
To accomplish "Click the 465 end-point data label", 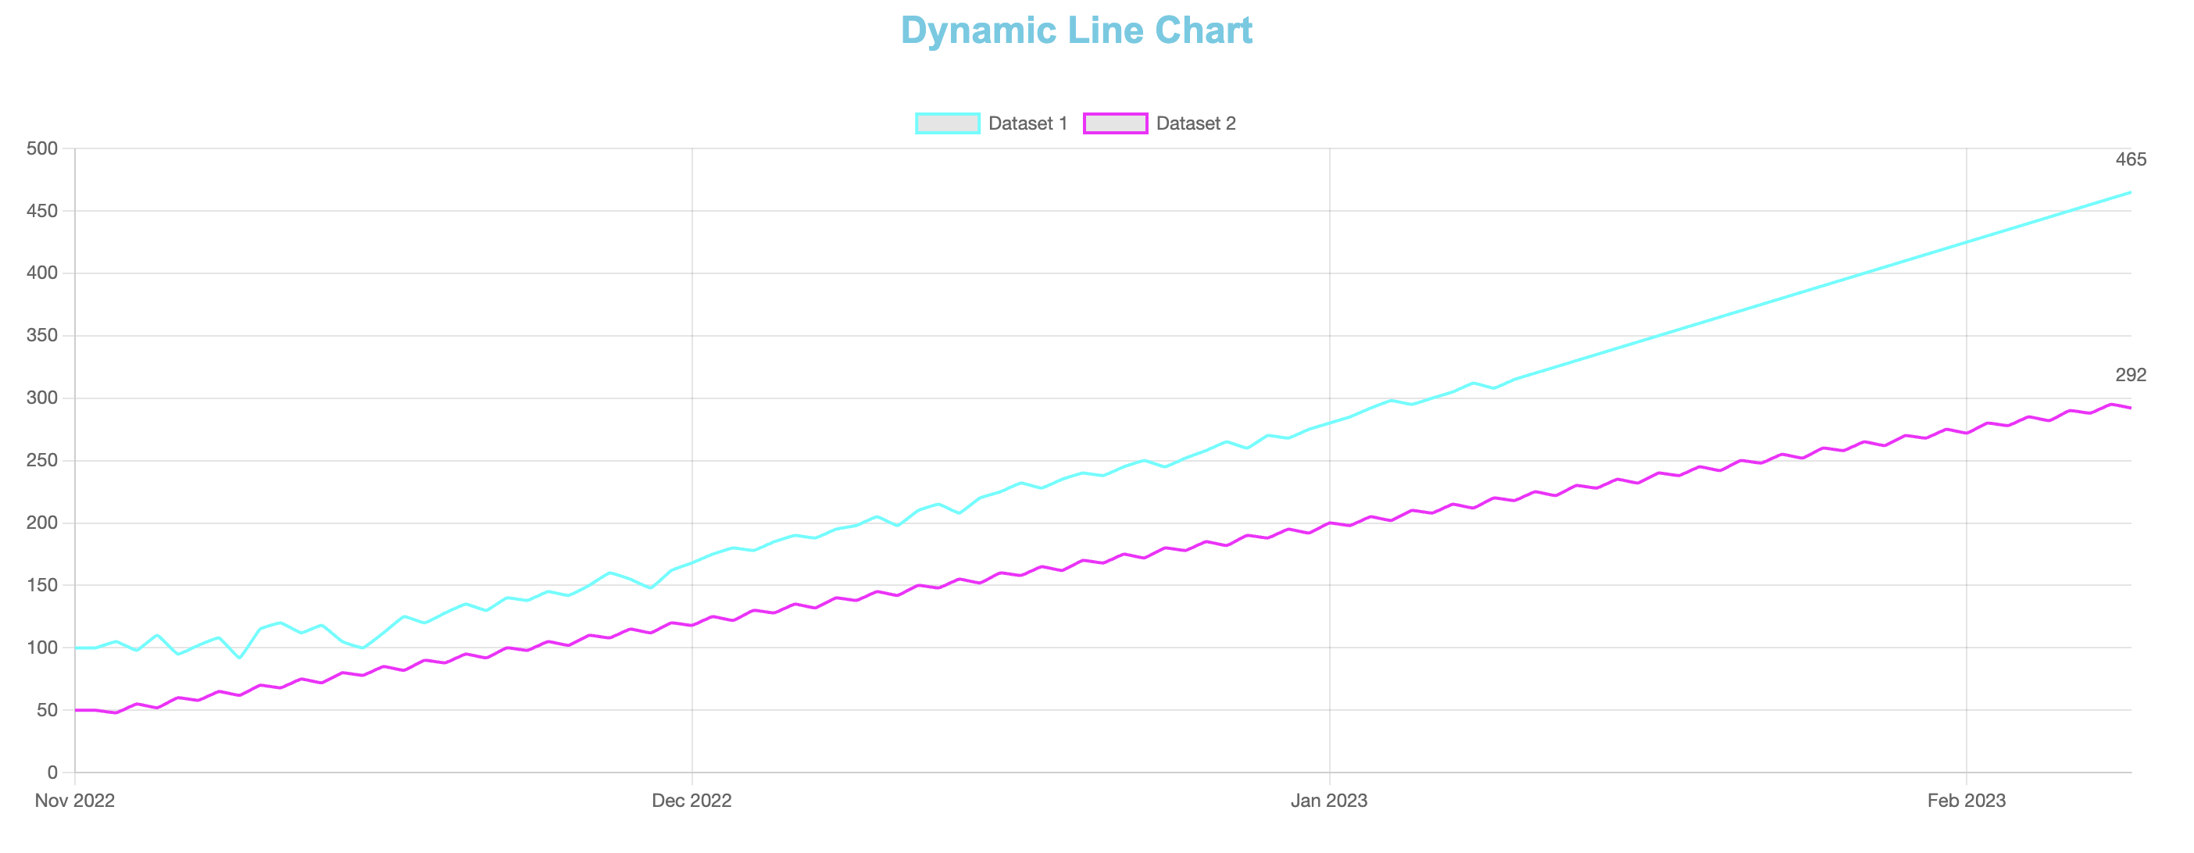I will [2130, 160].
